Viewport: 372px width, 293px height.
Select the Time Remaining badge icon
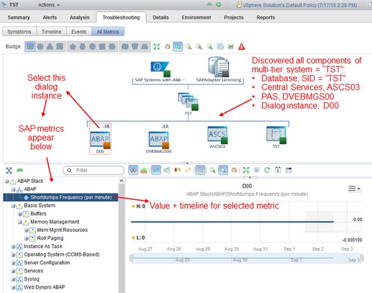(x=82, y=47)
